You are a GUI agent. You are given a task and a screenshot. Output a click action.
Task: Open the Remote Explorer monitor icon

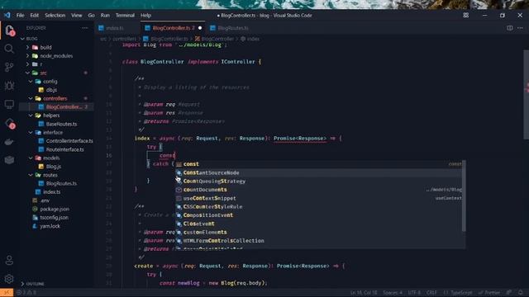click(9, 105)
